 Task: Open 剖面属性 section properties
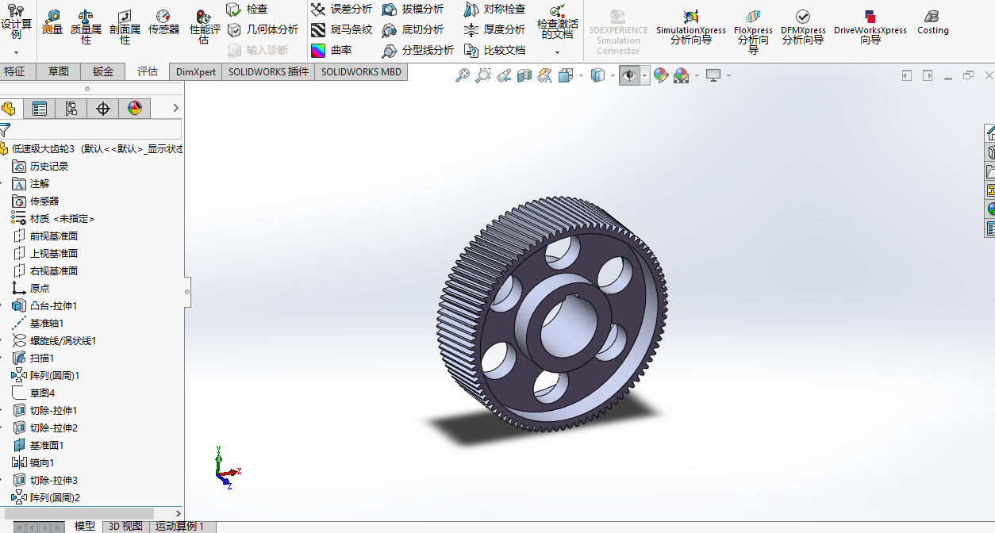pyautogui.click(x=125, y=28)
